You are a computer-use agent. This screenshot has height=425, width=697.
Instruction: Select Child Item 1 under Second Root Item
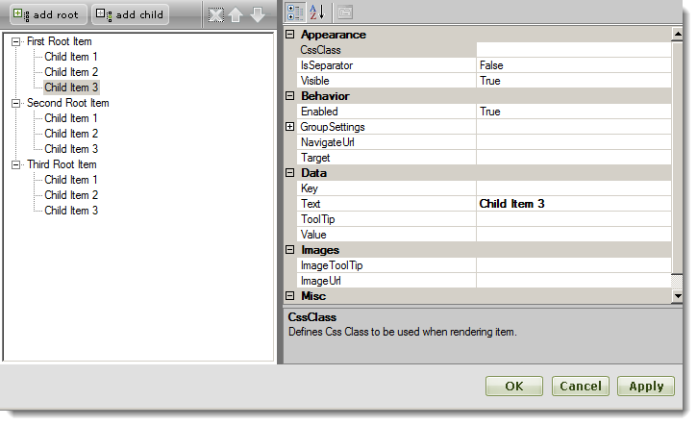tap(71, 118)
